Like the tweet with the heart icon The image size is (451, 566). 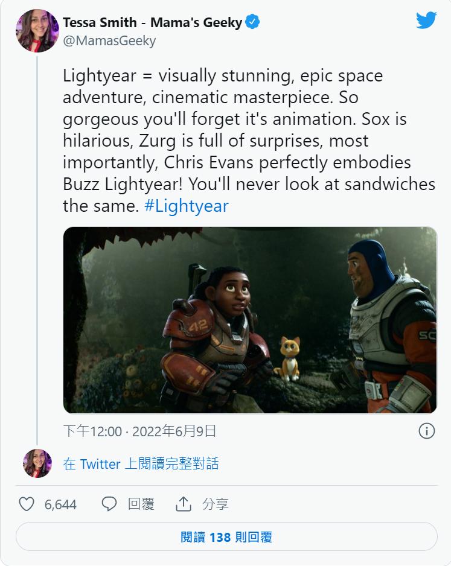[x=27, y=504]
